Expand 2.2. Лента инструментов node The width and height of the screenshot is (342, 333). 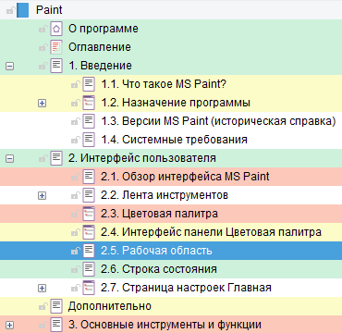point(42,195)
